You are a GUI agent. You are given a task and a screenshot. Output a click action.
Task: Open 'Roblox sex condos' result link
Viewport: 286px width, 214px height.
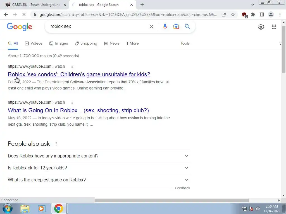[x=79, y=74]
